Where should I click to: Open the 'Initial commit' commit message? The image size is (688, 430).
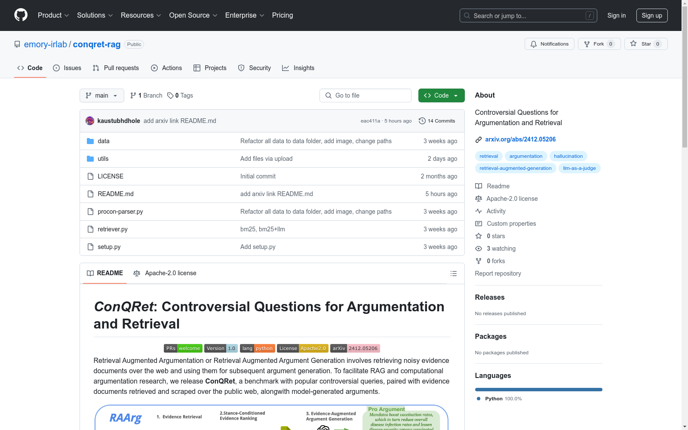coord(258,176)
